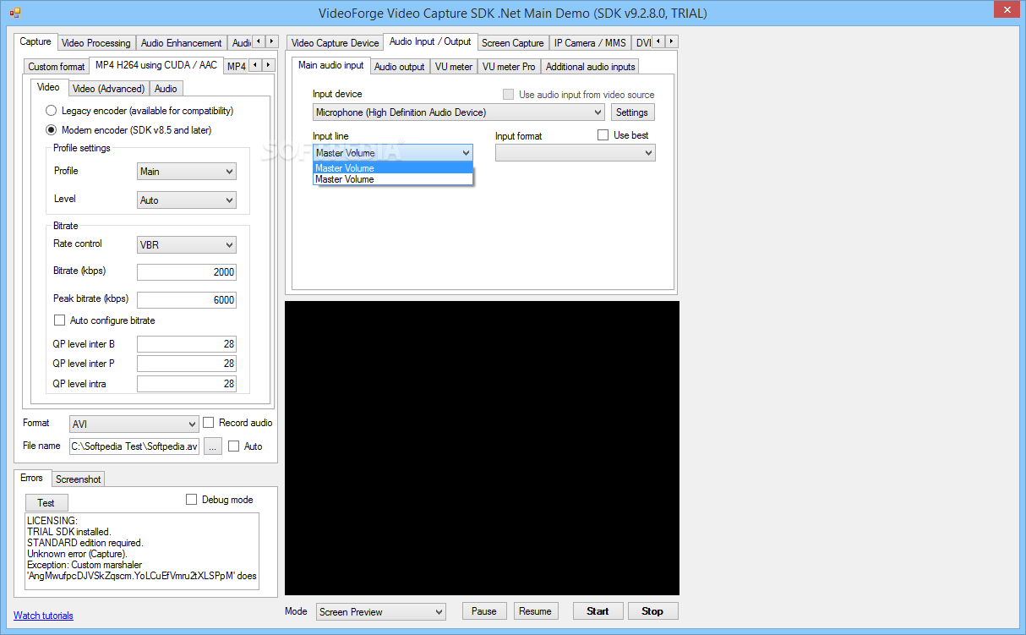
Task: Click the QP level intra field
Action: point(187,384)
